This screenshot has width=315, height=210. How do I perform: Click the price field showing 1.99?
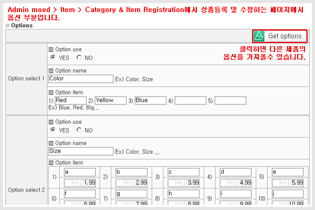click(80, 182)
